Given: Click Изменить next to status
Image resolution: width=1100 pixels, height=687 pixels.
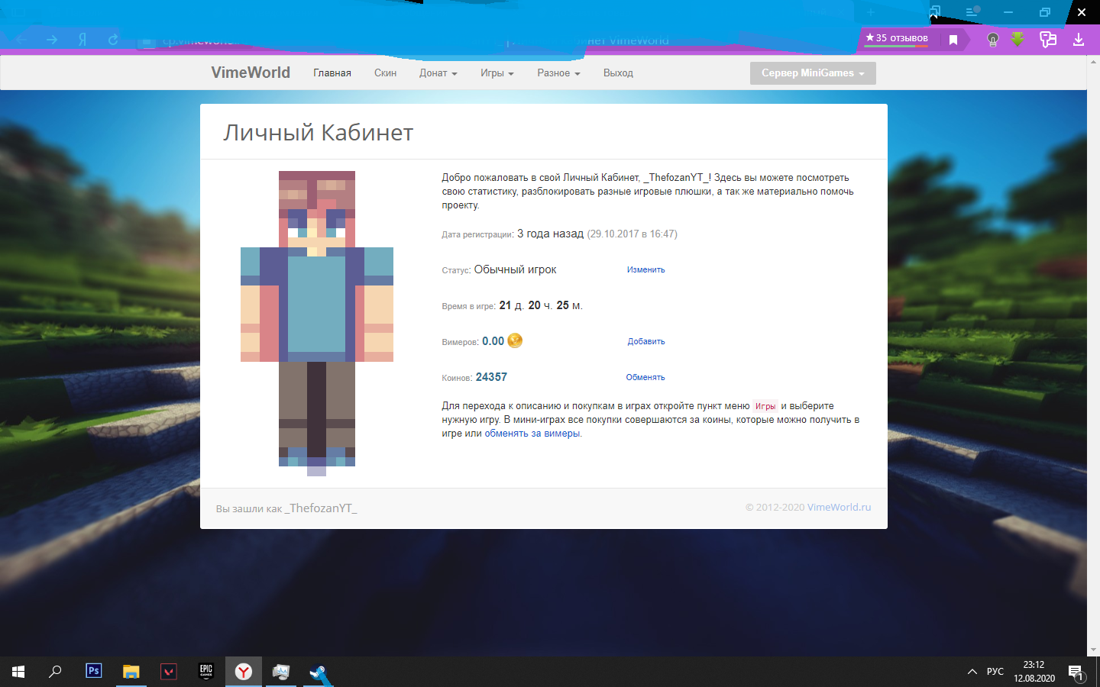Looking at the screenshot, I should click(646, 269).
